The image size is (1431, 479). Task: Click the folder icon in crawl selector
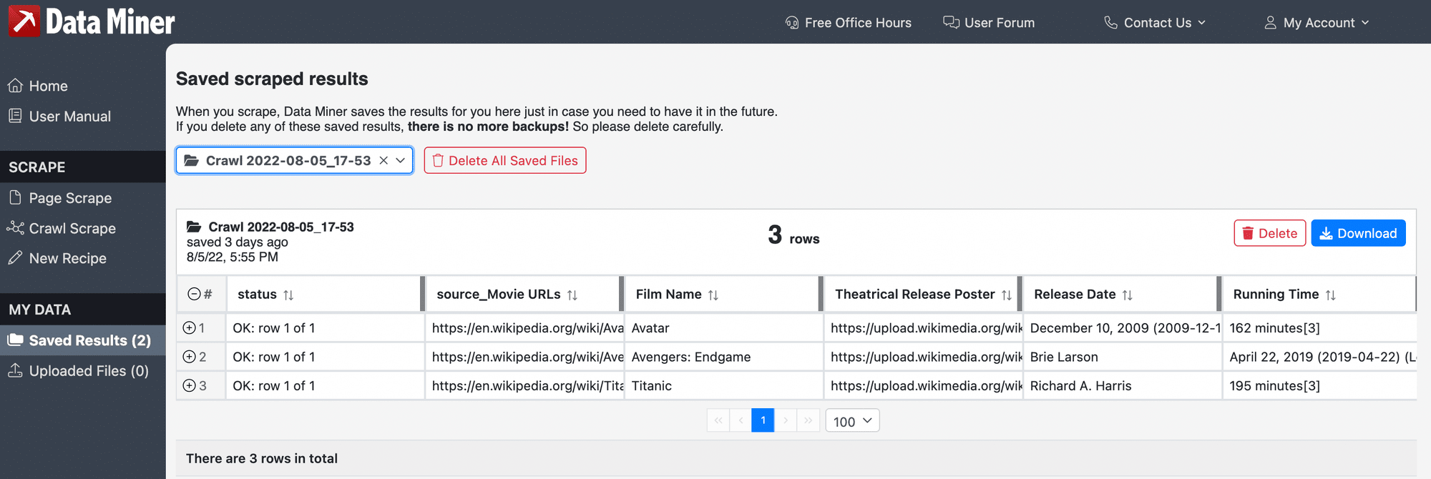(x=191, y=160)
